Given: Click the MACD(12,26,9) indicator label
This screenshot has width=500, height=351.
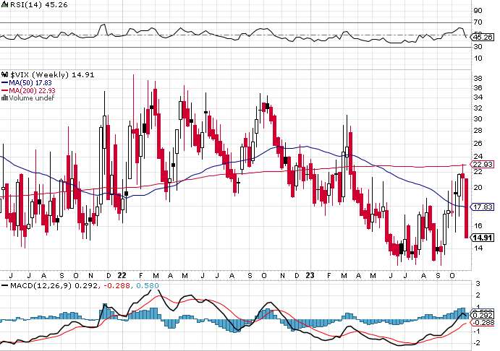Looking at the screenshot, I should (41, 285).
